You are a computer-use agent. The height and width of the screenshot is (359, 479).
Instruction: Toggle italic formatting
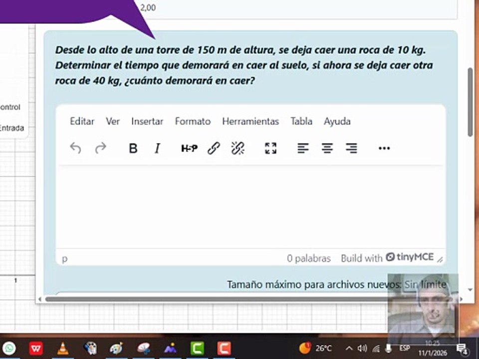(x=157, y=149)
